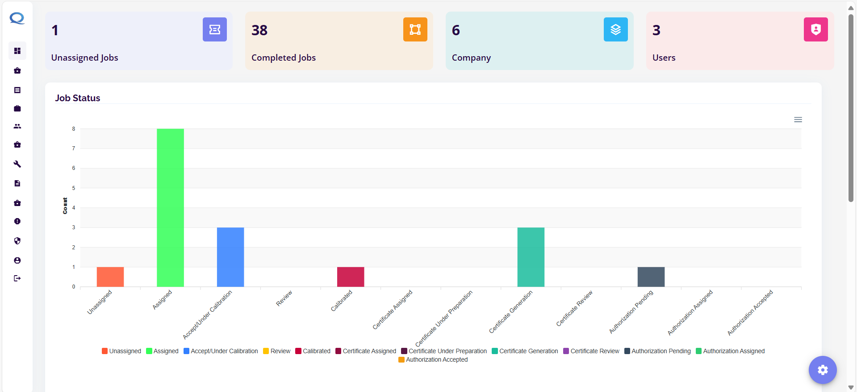Click the logout icon in sidebar
This screenshot has width=857, height=392.
[x=17, y=278]
